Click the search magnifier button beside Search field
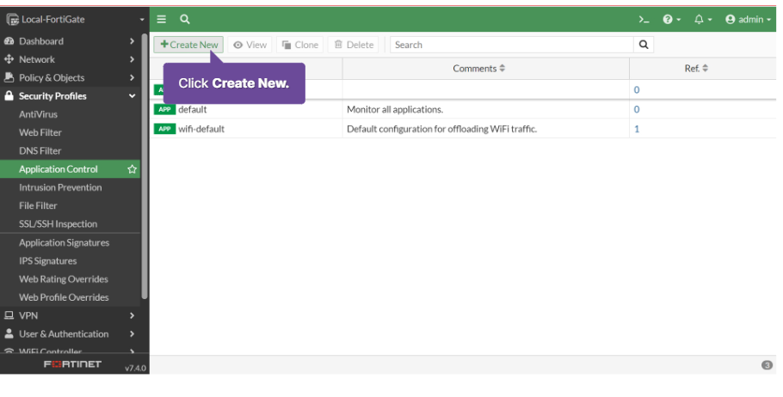 pyautogui.click(x=644, y=45)
